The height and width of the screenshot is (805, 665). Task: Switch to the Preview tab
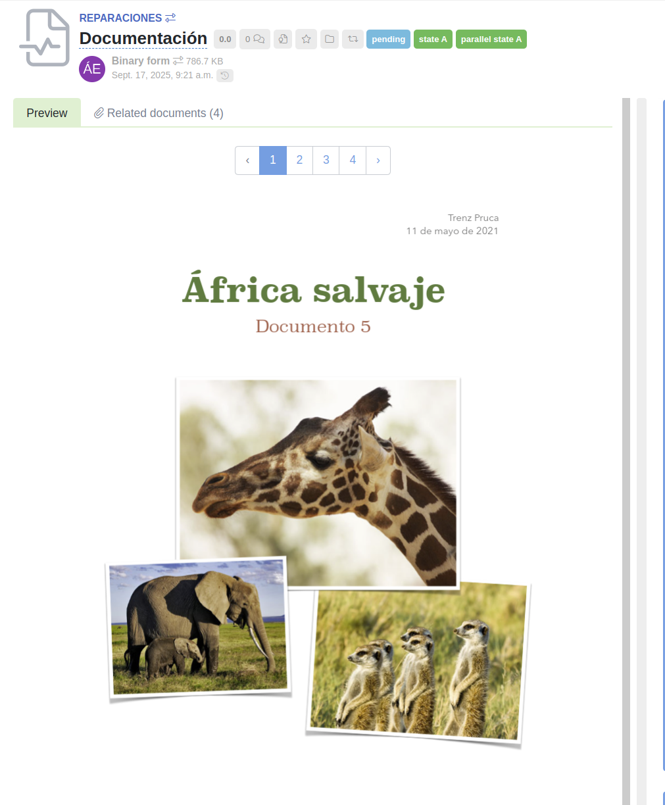(47, 113)
